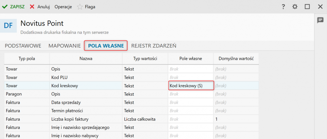Open help with the question mark icon

tap(283, 7)
